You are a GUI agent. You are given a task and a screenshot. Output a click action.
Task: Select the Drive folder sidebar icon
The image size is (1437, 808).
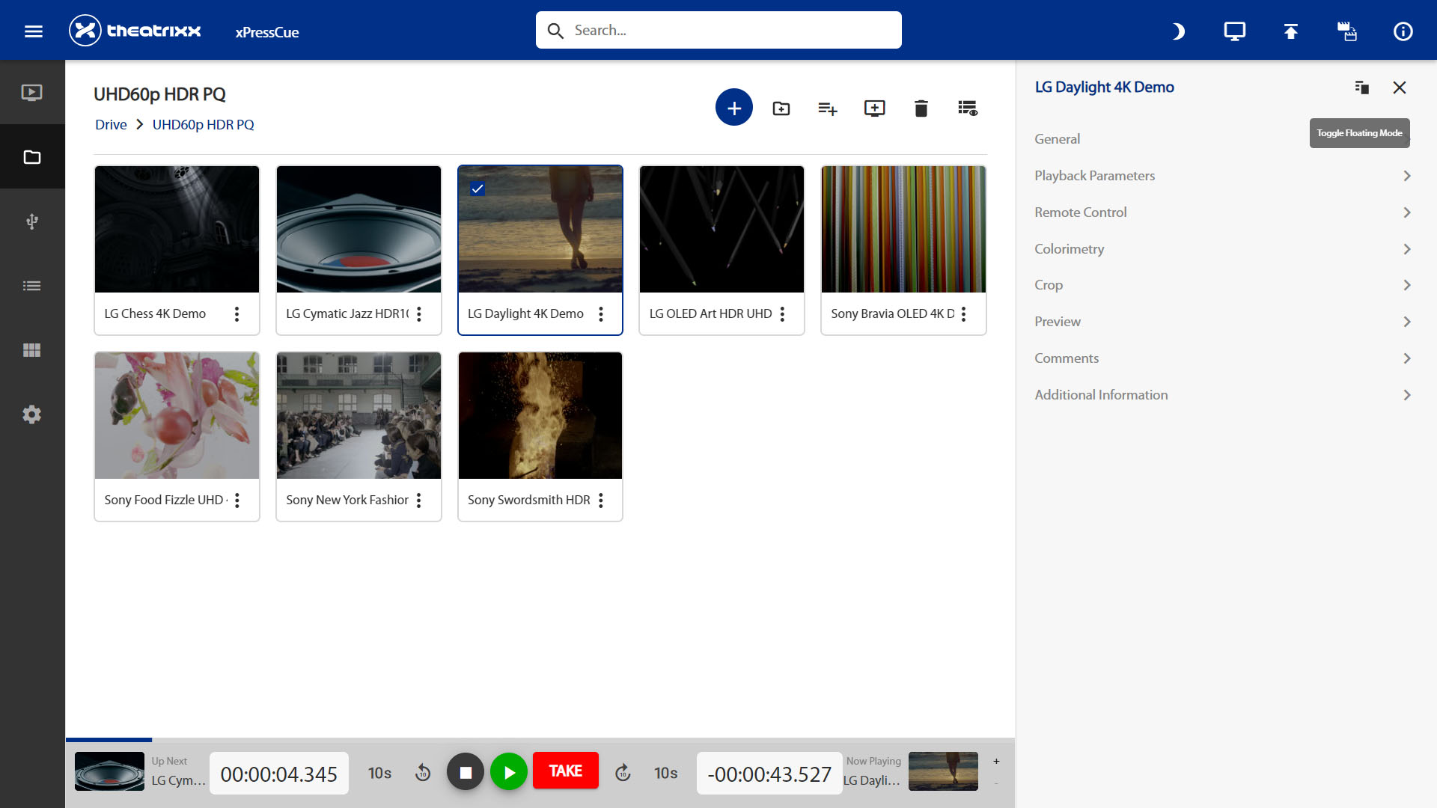[32, 156]
